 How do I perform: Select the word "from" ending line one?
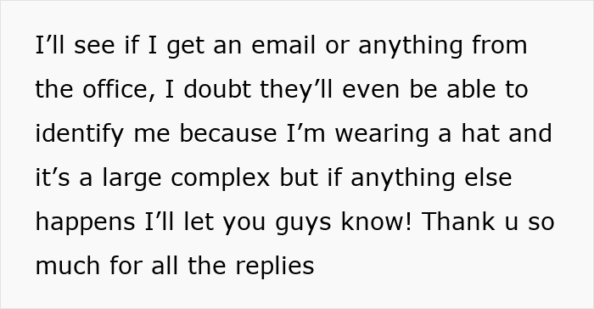coord(499,45)
